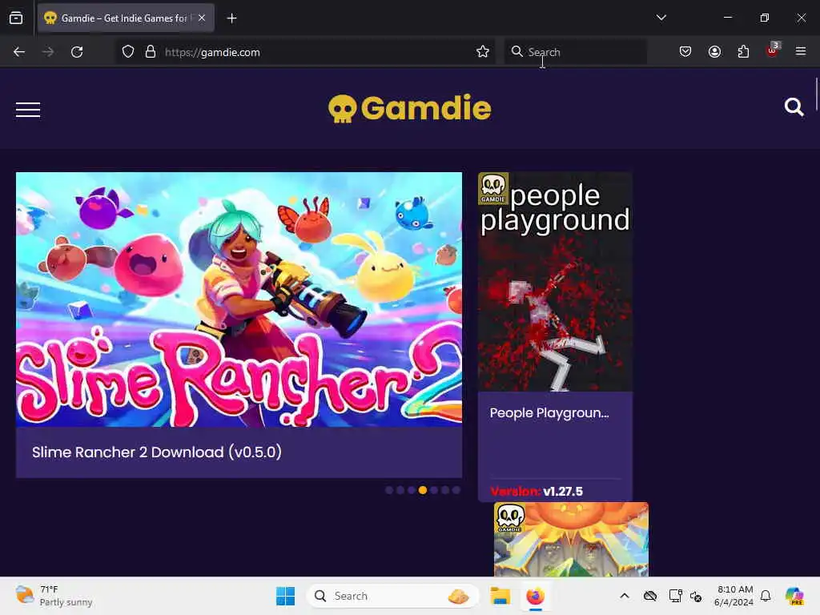This screenshot has height=615, width=820.
Task: Open the Save to Pocket icon
Action: pyautogui.click(x=685, y=52)
